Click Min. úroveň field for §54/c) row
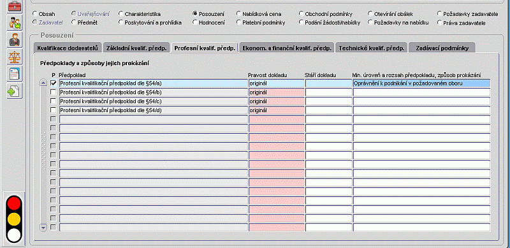Viewport: 510px width, 248px height. tap(421, 101)
